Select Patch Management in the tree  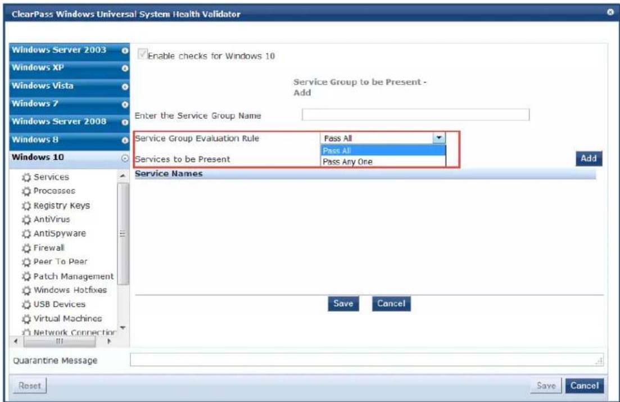point(74,276)
